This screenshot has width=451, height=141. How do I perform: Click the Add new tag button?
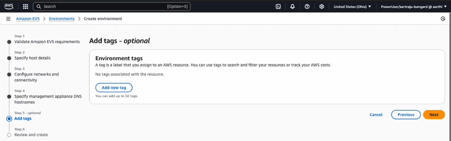click(114, 88)
